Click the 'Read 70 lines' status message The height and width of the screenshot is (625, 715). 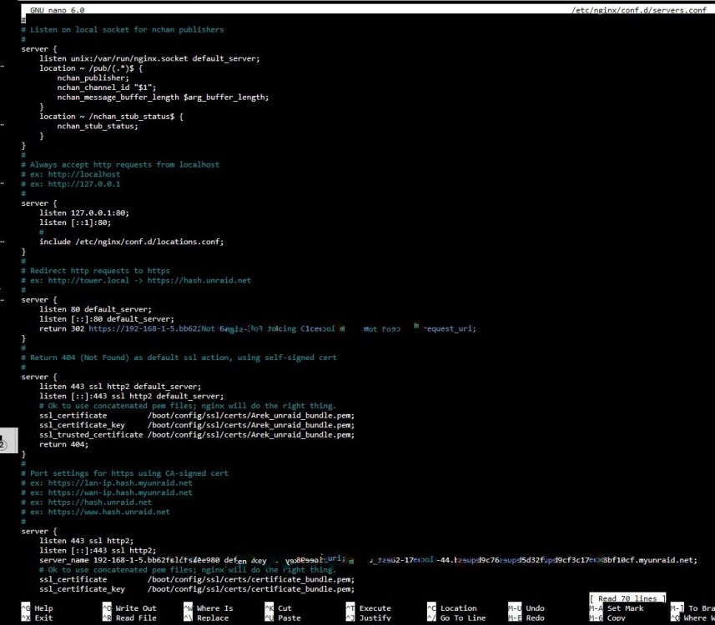pyautogui.click(x=627, y=598)
